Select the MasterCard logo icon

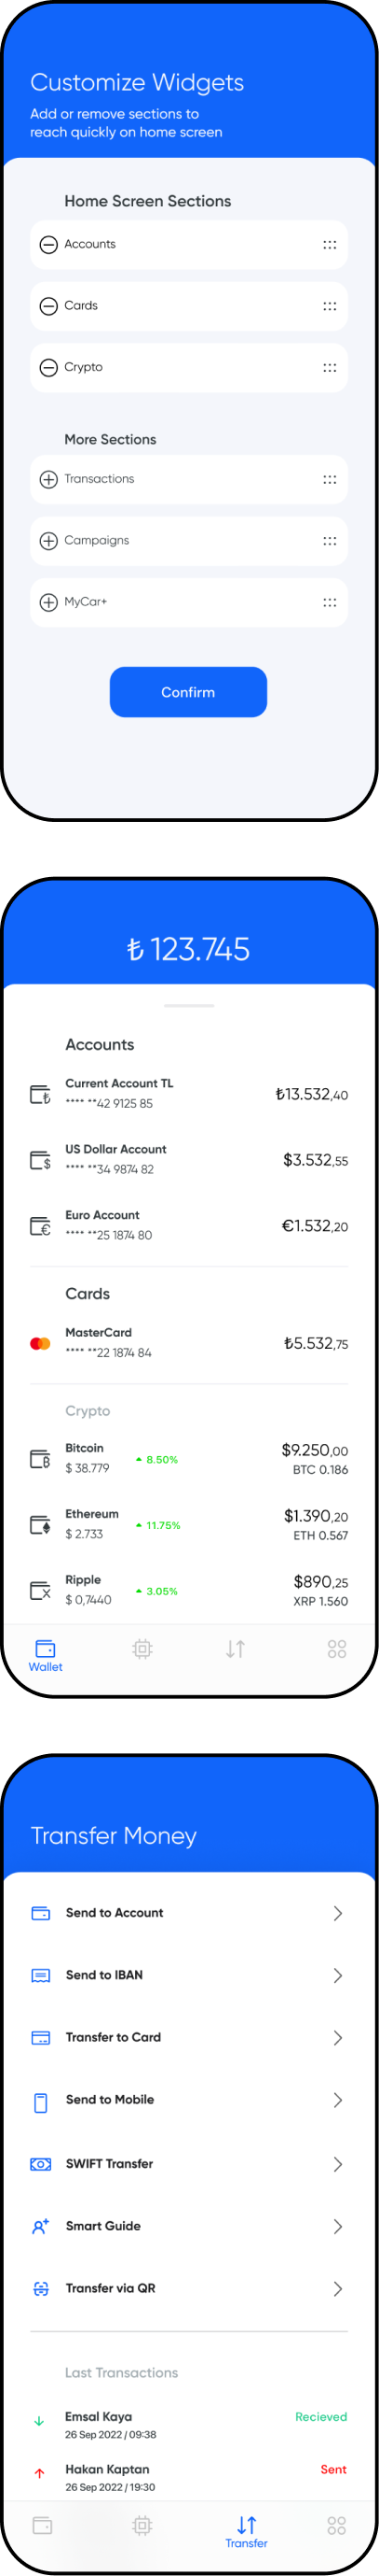coord(40,1343)
